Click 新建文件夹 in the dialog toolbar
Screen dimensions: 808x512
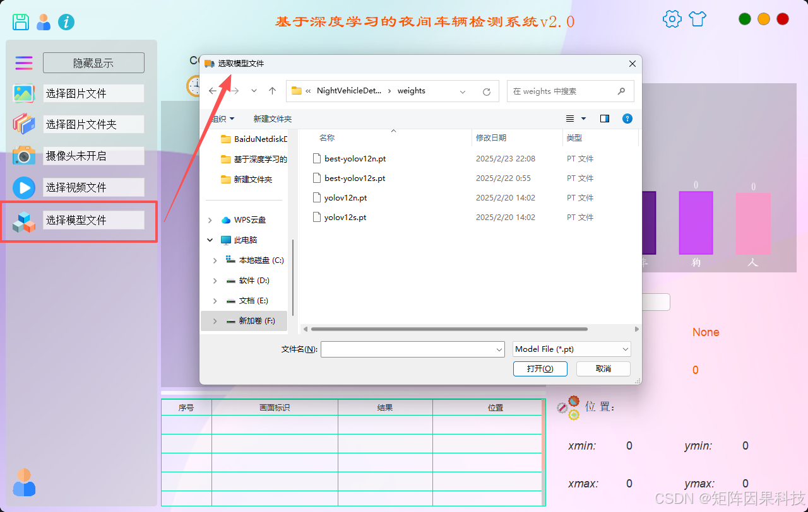273,119
